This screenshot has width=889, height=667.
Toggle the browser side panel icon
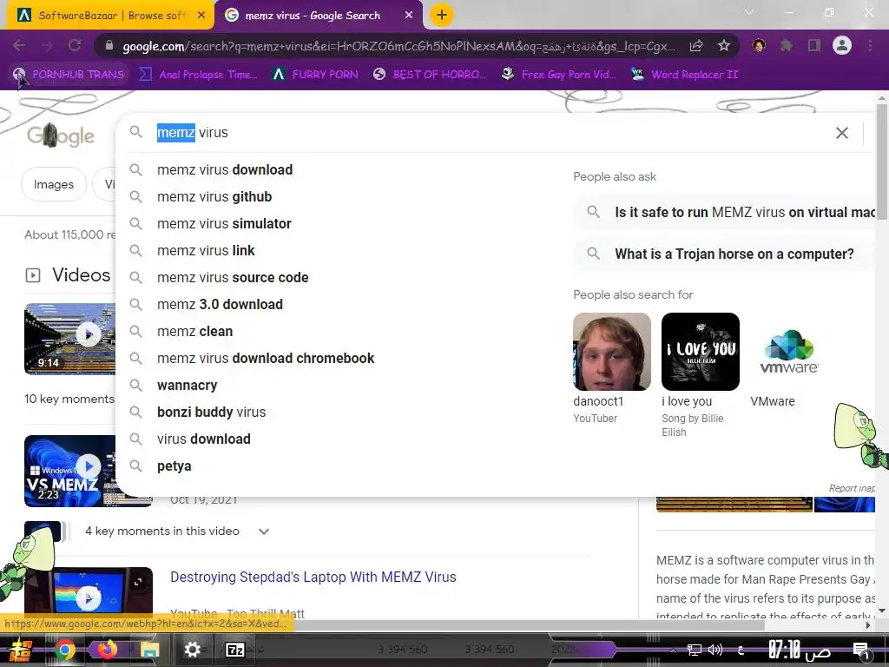point(814,45)
